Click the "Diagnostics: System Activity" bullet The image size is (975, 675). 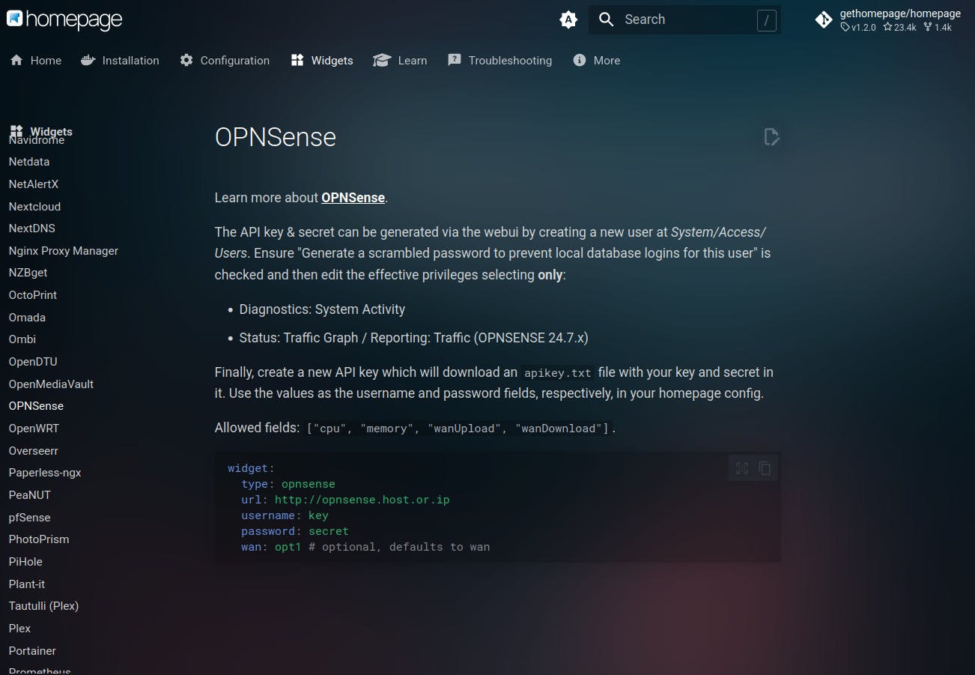322,309
